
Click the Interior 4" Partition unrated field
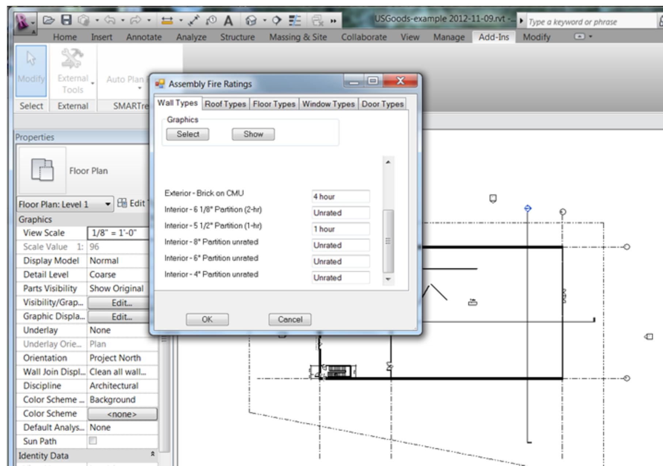click(x=341, y=277)
